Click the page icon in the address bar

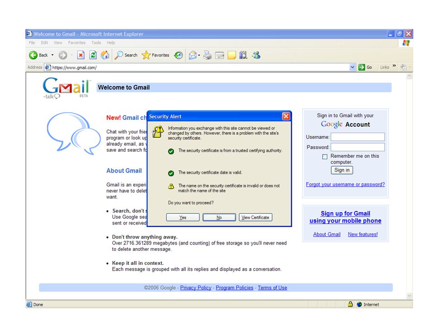tap(48, 67)
